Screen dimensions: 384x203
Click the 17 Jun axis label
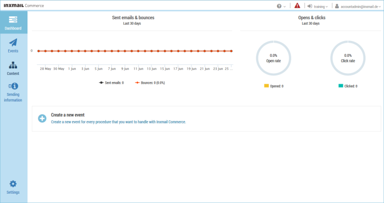(x=178, y=69)
